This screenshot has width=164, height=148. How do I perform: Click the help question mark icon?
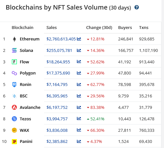137,7
